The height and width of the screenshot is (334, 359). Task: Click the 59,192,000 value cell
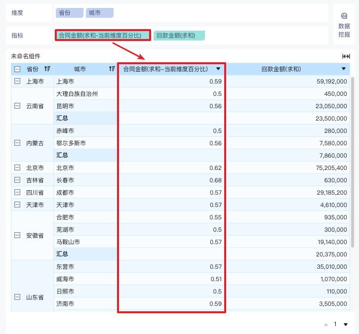[x=288, y=81]
